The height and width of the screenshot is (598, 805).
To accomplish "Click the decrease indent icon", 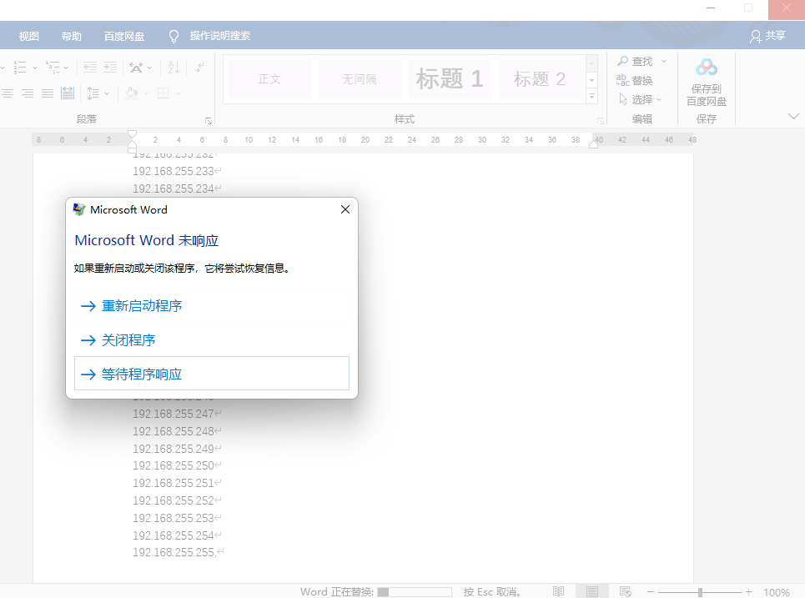I will point(90,68).
